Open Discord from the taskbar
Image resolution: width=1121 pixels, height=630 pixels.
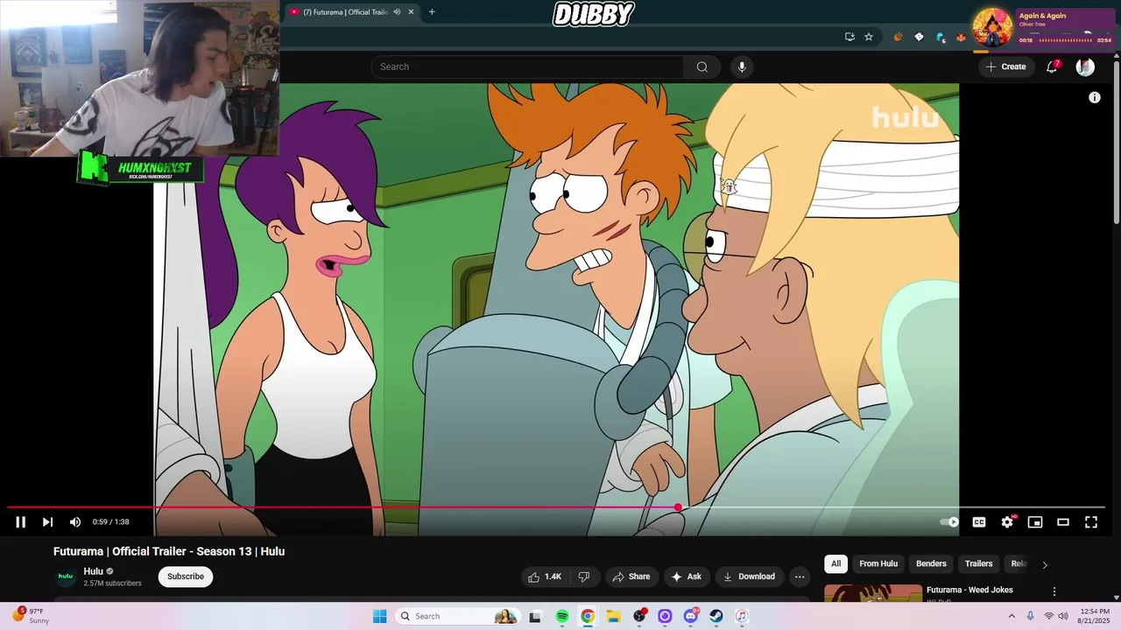click(690, 616)
